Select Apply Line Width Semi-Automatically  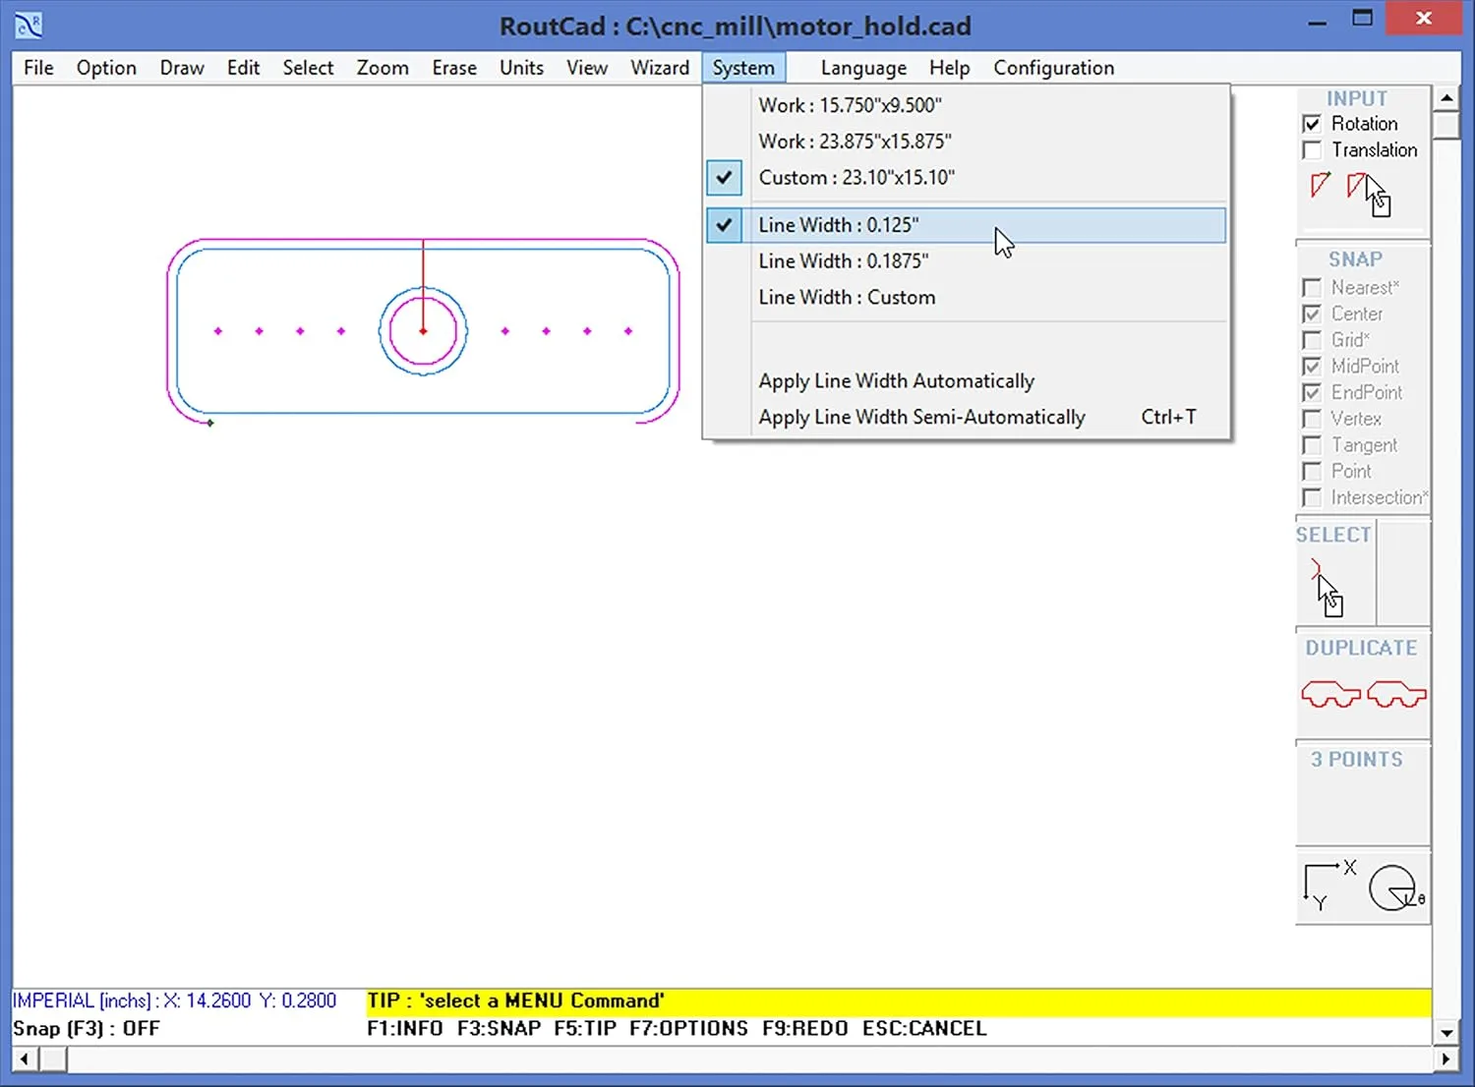click(921, 417)
